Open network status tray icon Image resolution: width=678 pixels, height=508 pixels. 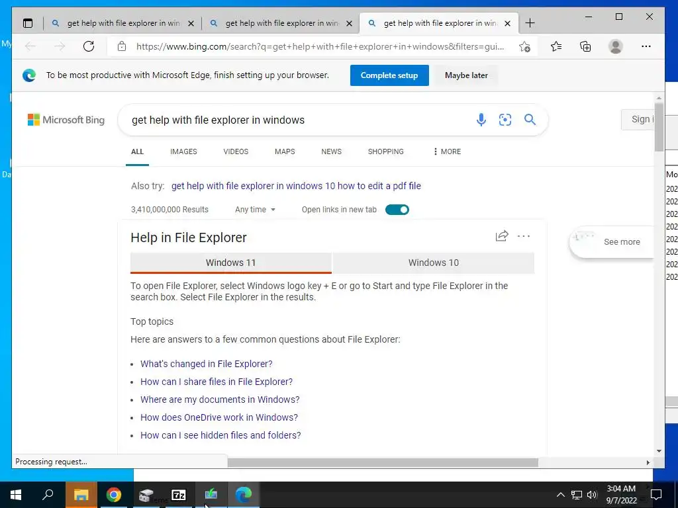coord(577,495)
